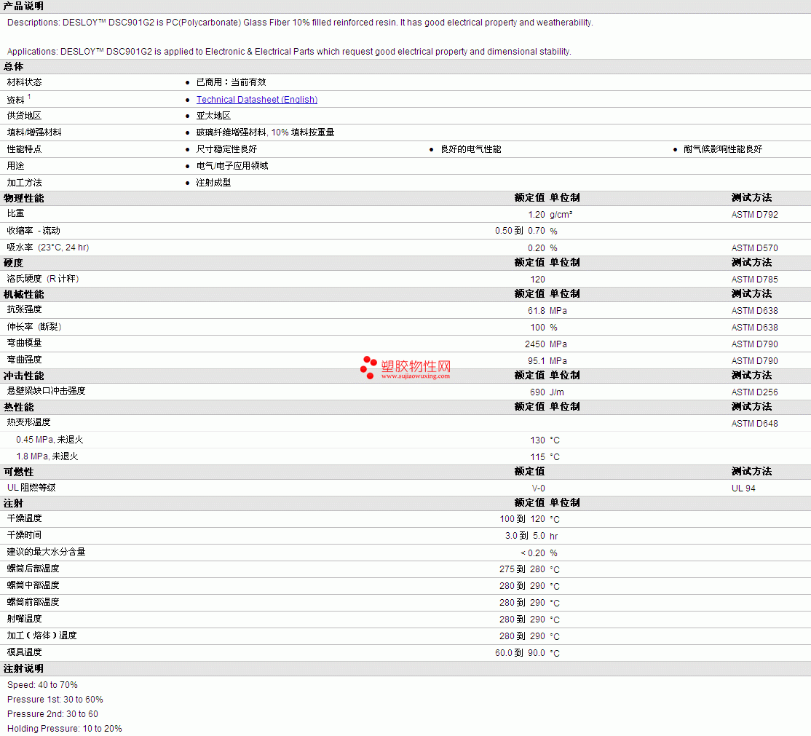Click the 物理性能 section heading

coord(23,198)
